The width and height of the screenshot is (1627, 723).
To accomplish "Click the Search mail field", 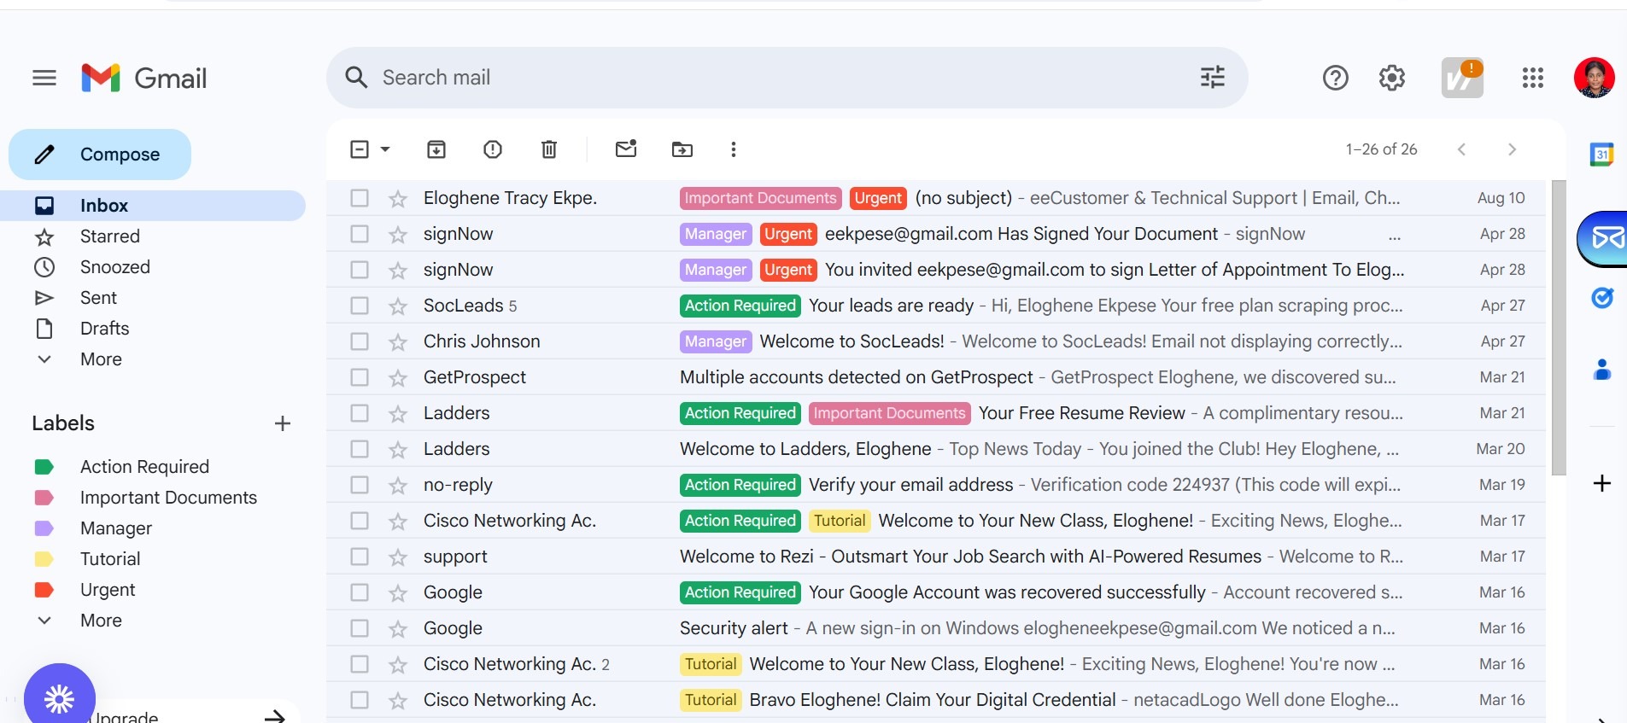I will [787, 78].
